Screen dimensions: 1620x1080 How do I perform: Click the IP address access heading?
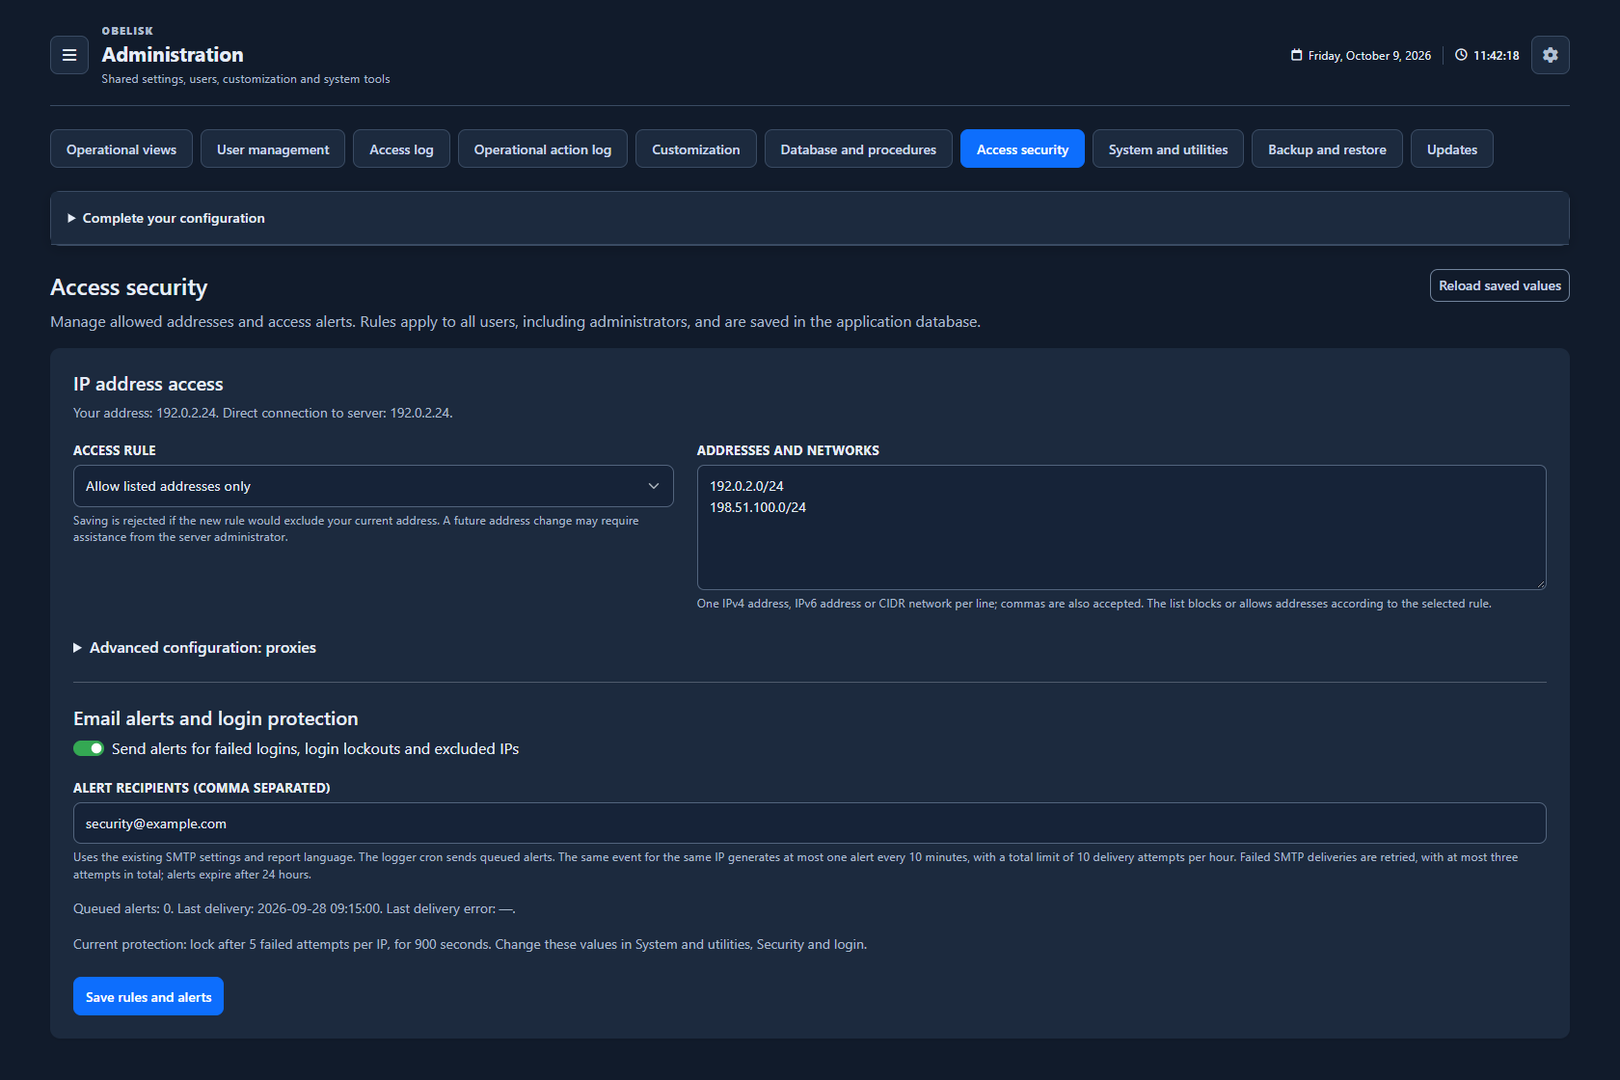tap(148, 384)
